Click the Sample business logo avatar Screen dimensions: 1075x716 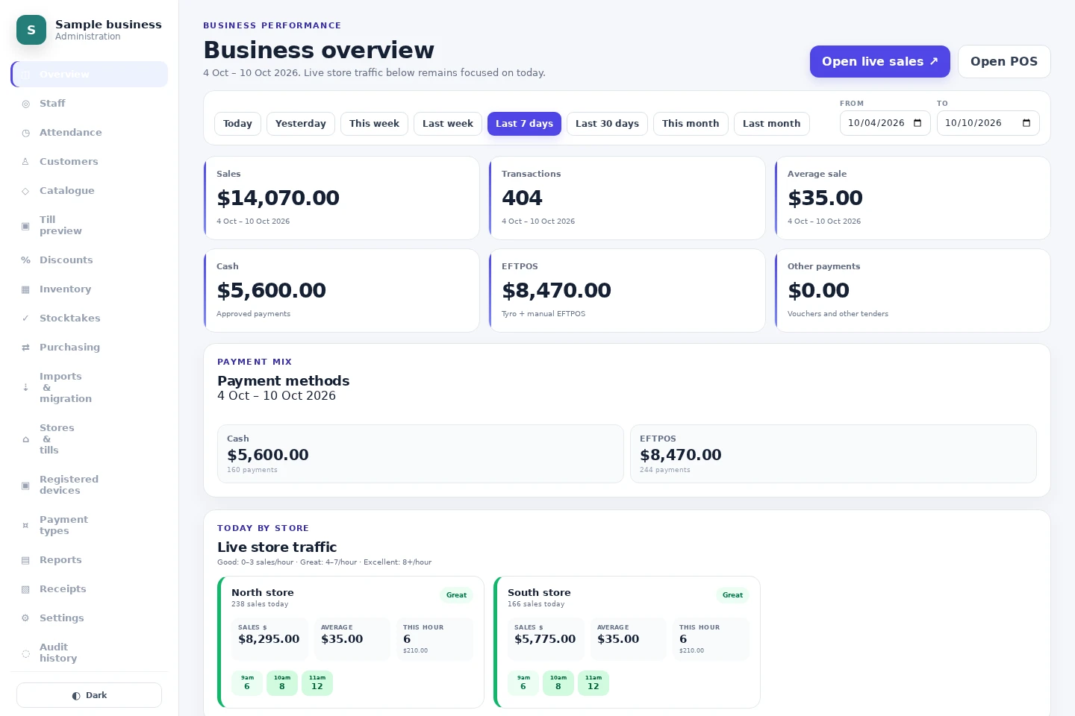click(31, 30)
